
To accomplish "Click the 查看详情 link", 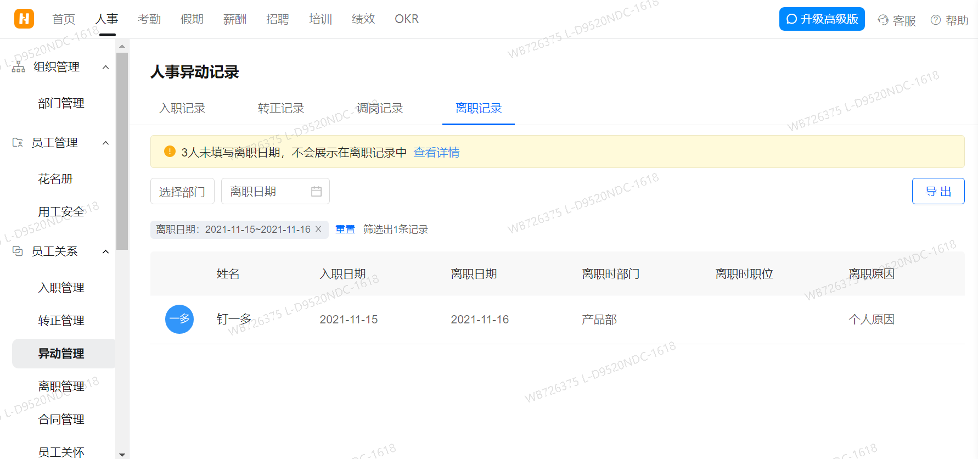I will [x=436, y=152].
